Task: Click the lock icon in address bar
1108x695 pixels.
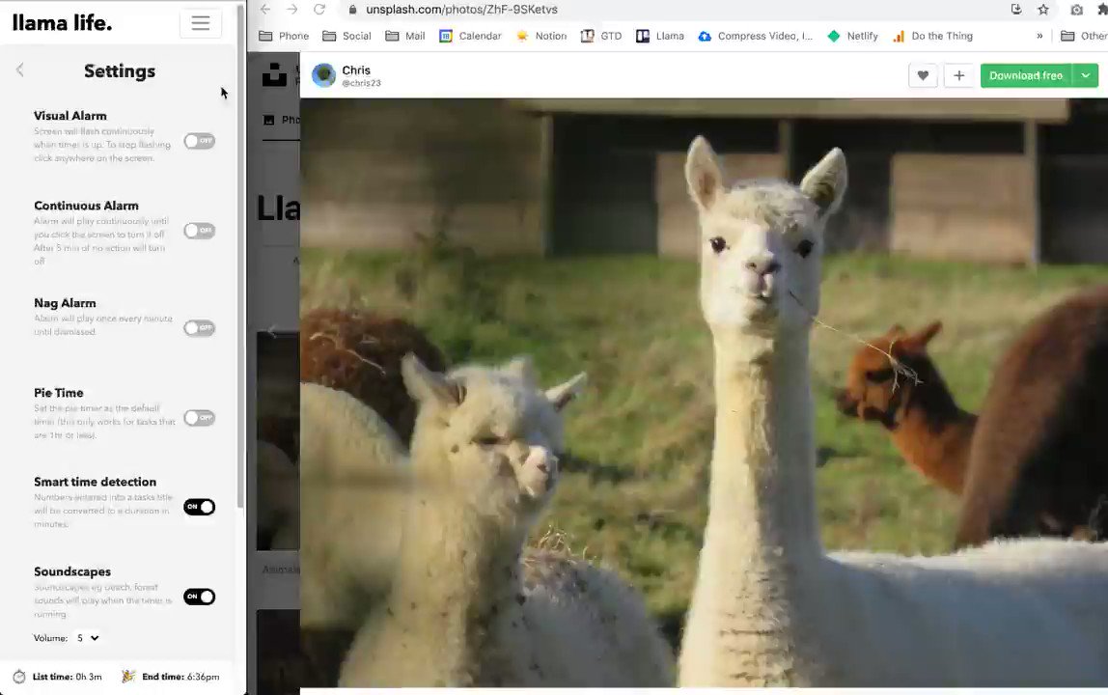Action: [352, 10]
